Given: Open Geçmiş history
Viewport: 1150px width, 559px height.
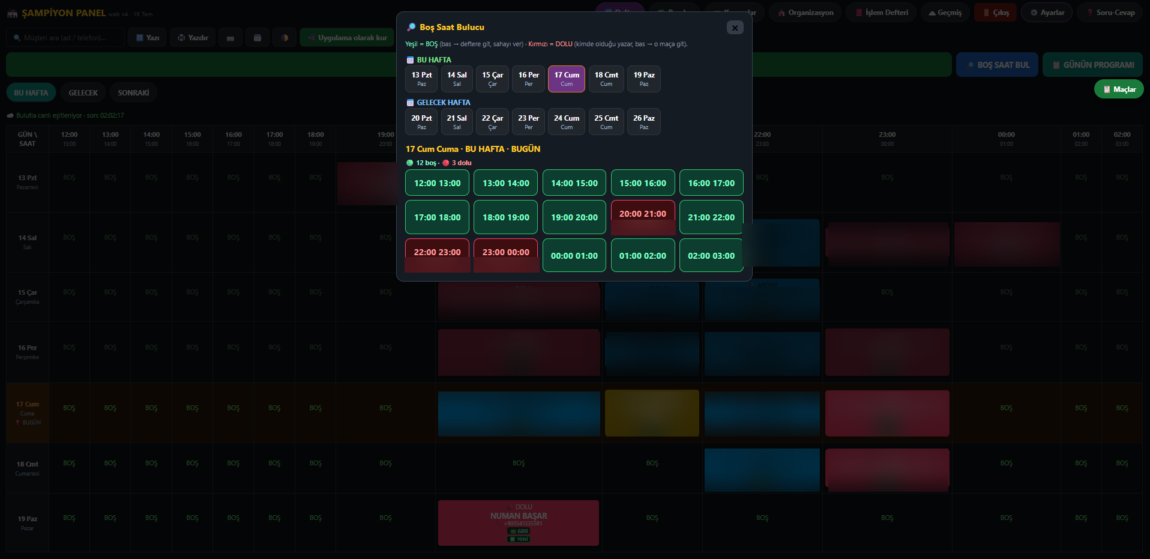Looking at the screenshot, I should pyautogui.click(x=945, y=13).
